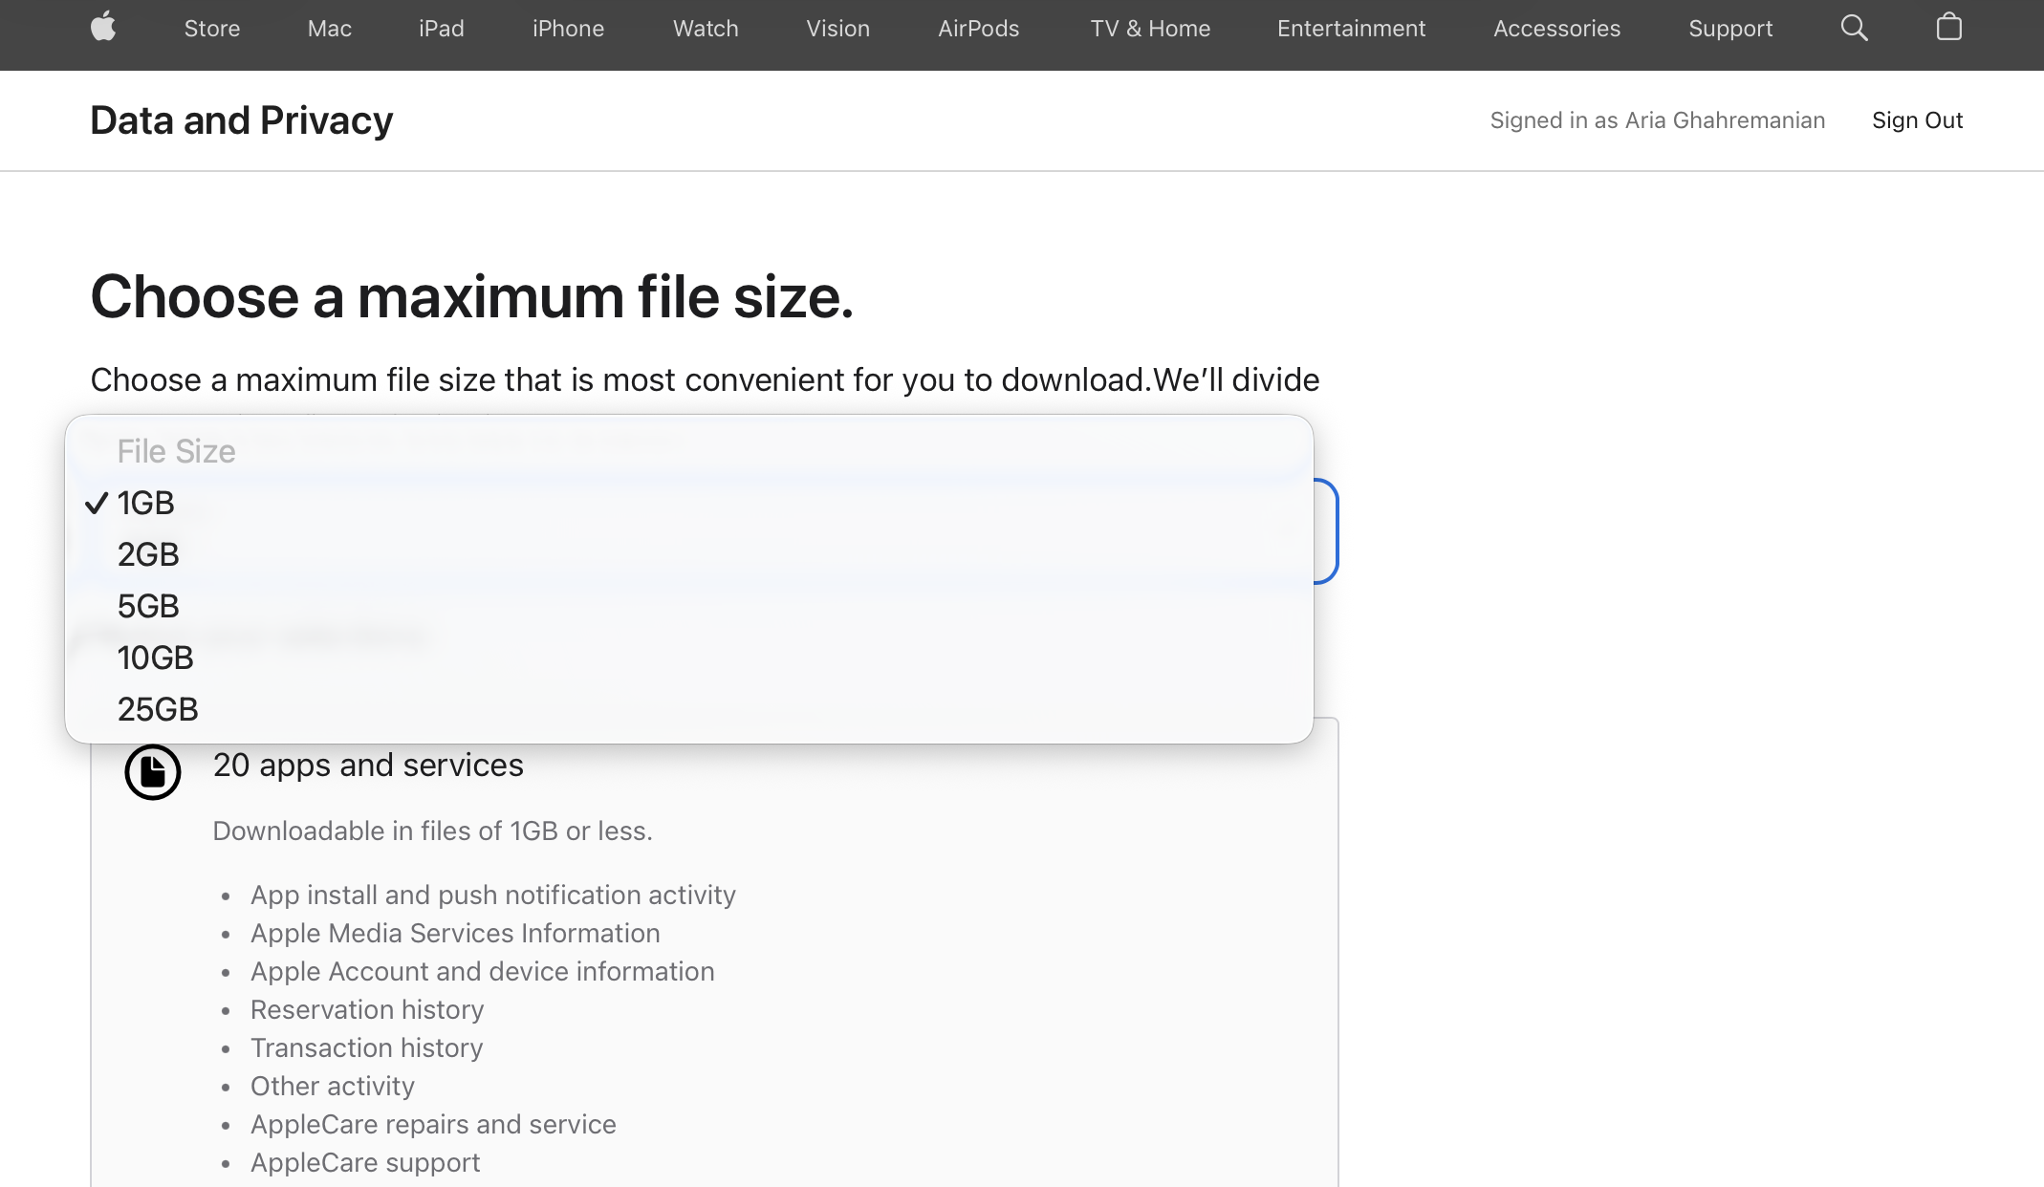2044x1187 pixels.
Task: Go to the Accessories section
Action: (x=1556, y=29)
